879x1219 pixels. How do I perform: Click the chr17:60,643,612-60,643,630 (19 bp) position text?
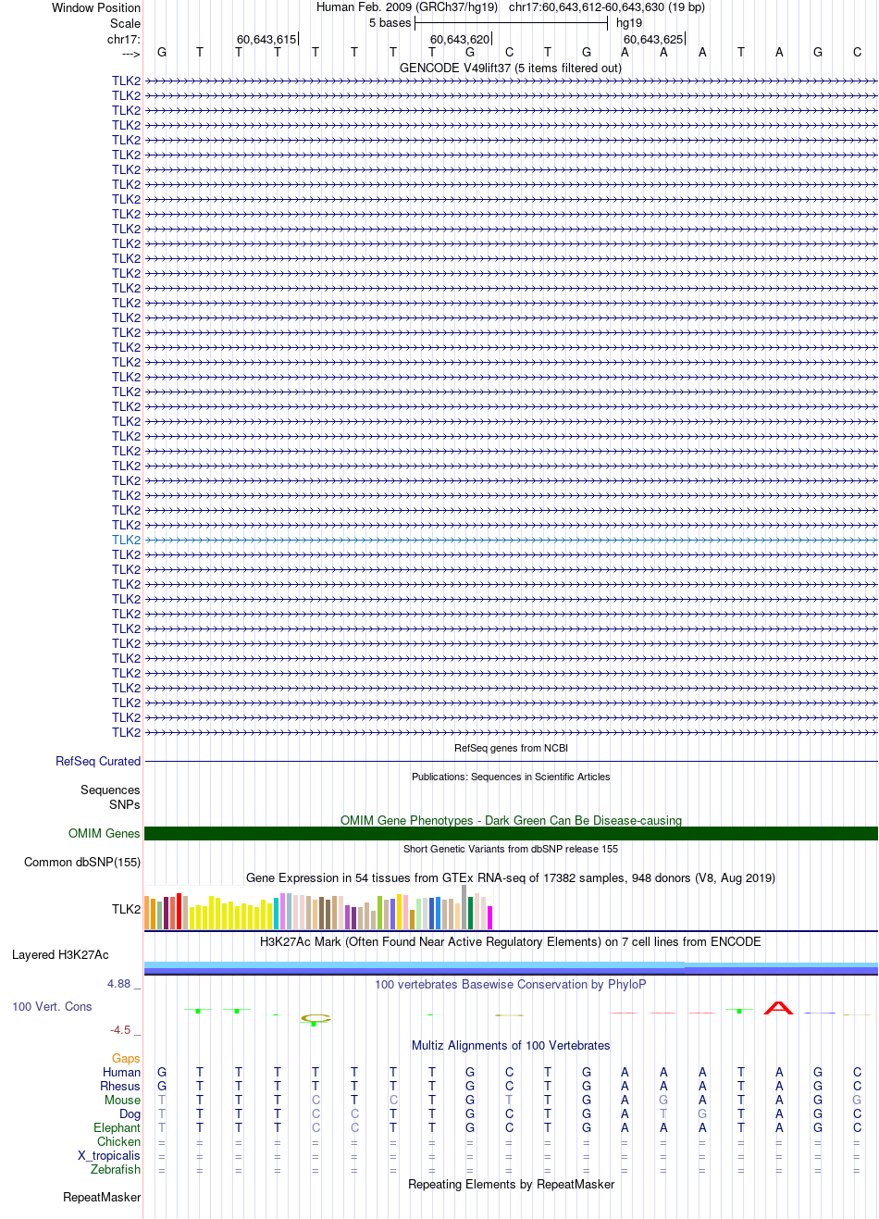point(607,6)
